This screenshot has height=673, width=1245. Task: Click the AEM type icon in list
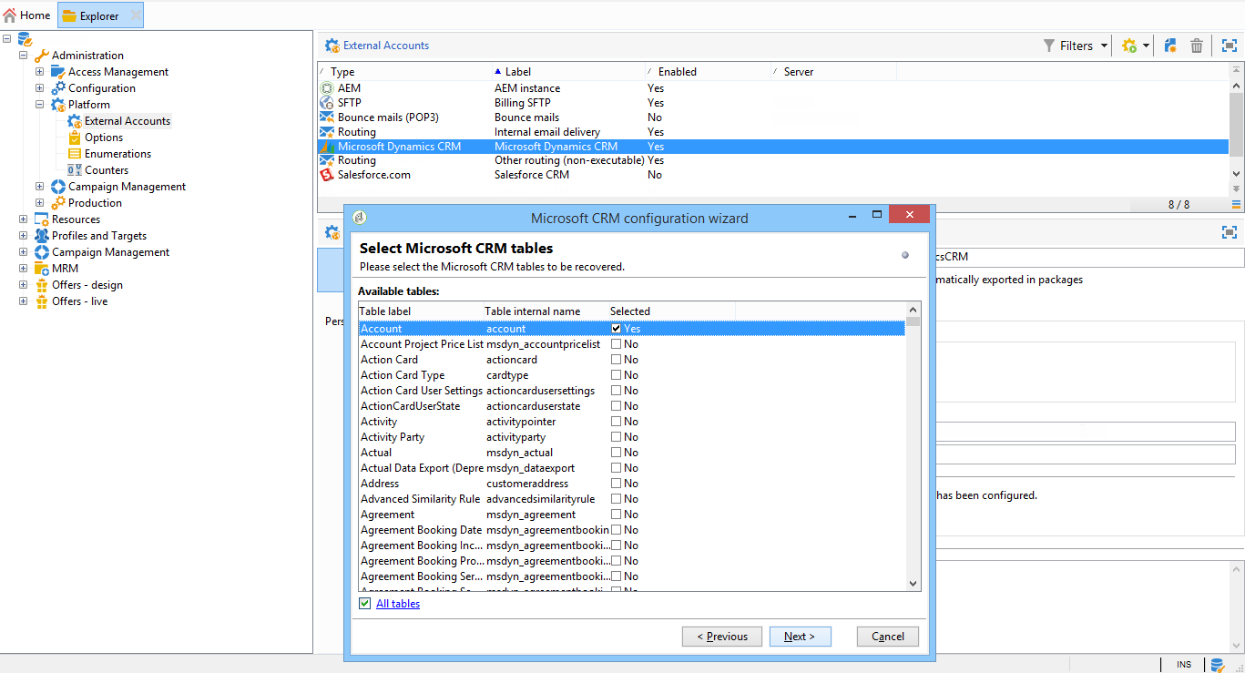(327, 88)
